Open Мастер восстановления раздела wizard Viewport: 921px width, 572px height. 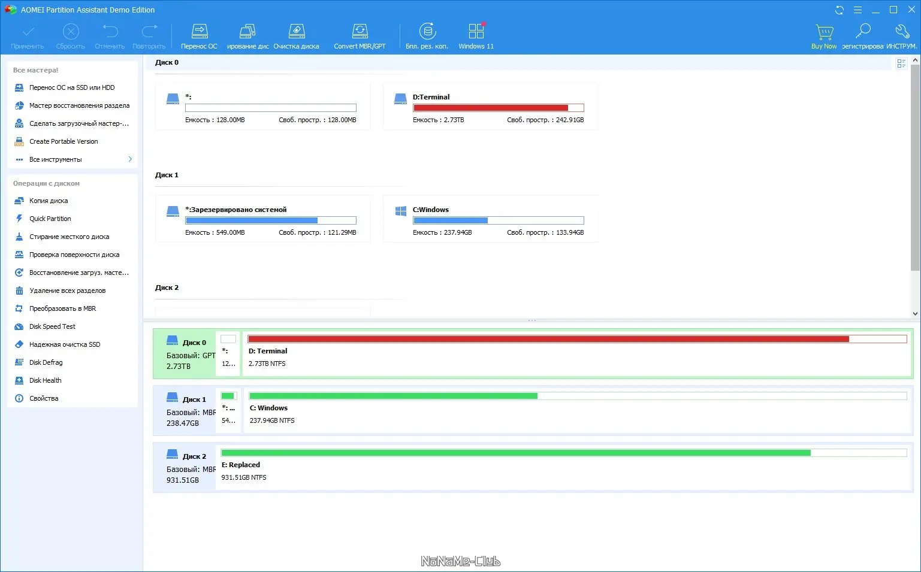coord(73,105)
